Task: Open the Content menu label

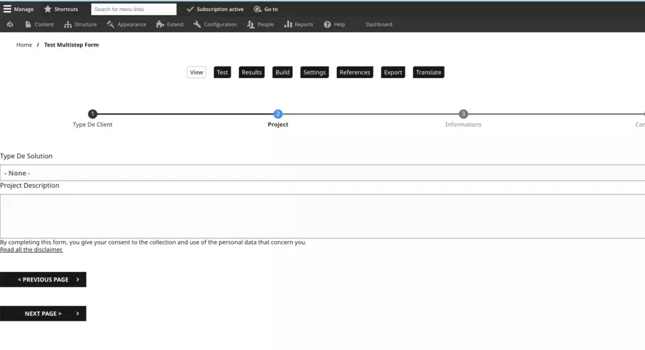Action: [x=44, y=24]
